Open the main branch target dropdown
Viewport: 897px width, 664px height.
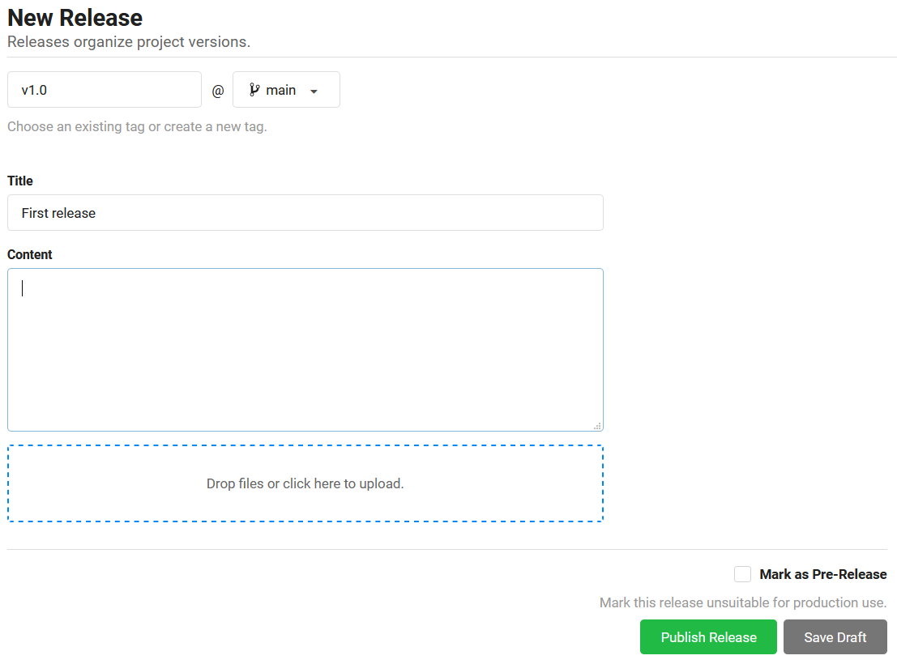tap(286, 90)
